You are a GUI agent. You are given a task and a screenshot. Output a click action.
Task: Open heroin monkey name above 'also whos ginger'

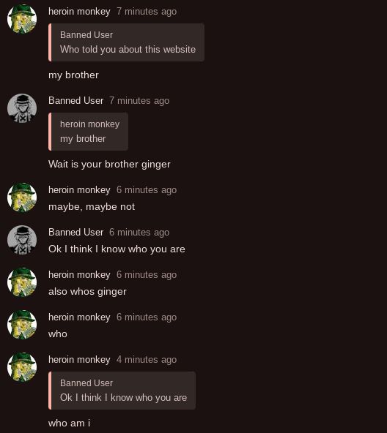[79, 275]
